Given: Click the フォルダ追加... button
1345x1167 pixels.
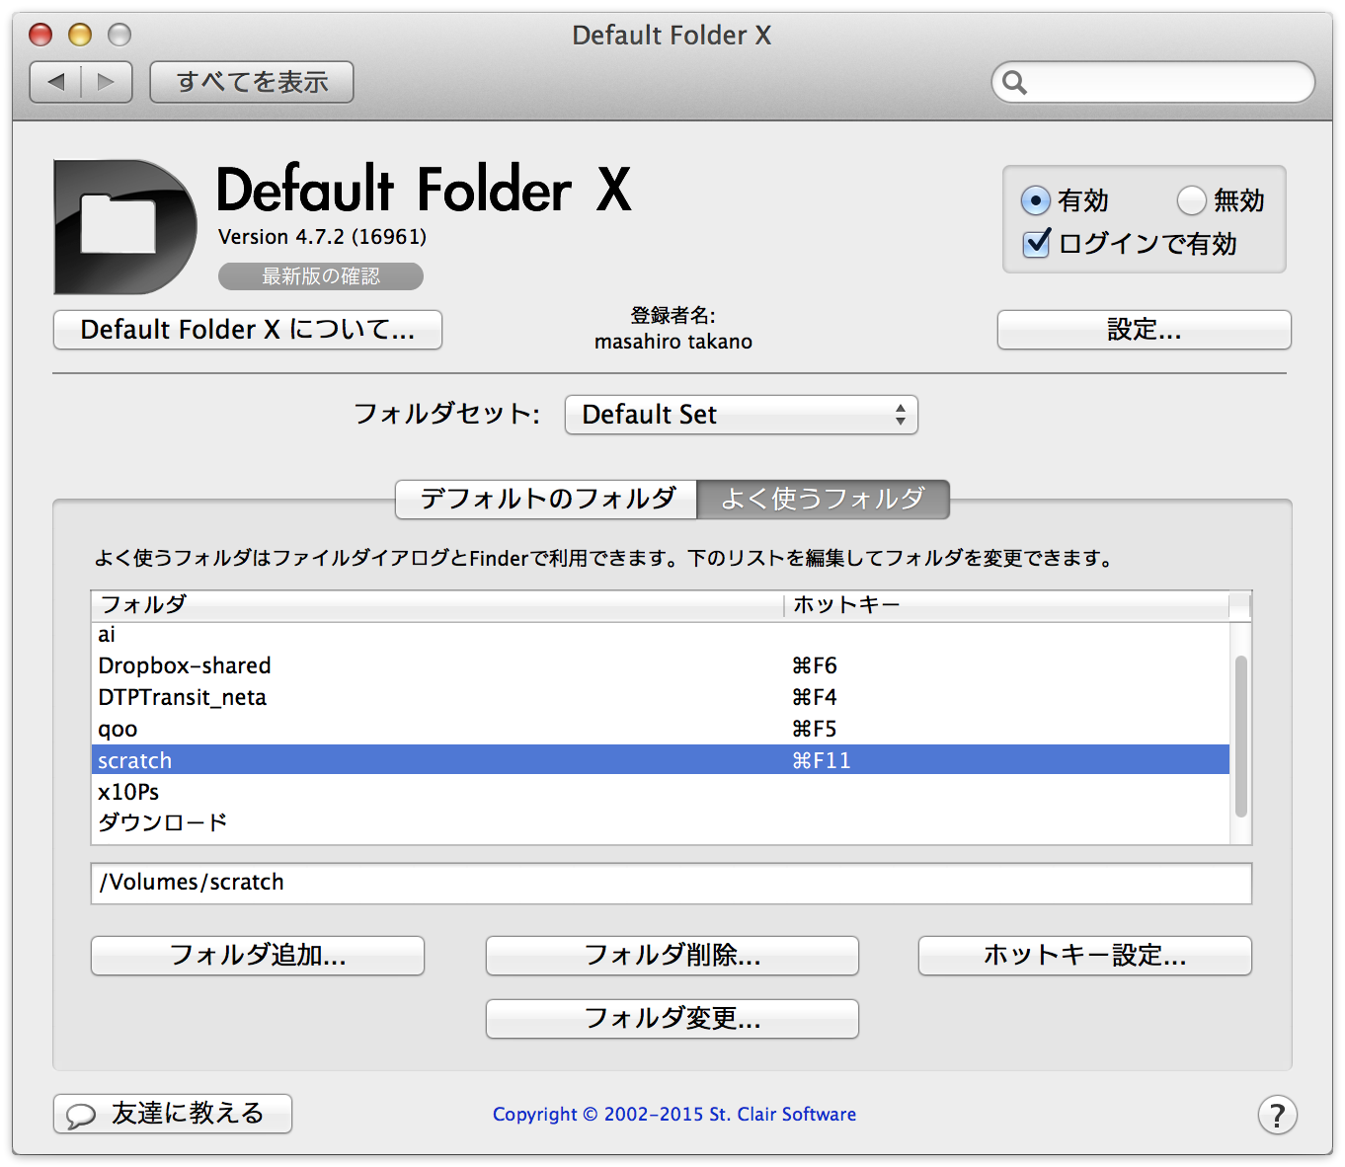Looking at the screenshot, I should [x=258, y=956].
